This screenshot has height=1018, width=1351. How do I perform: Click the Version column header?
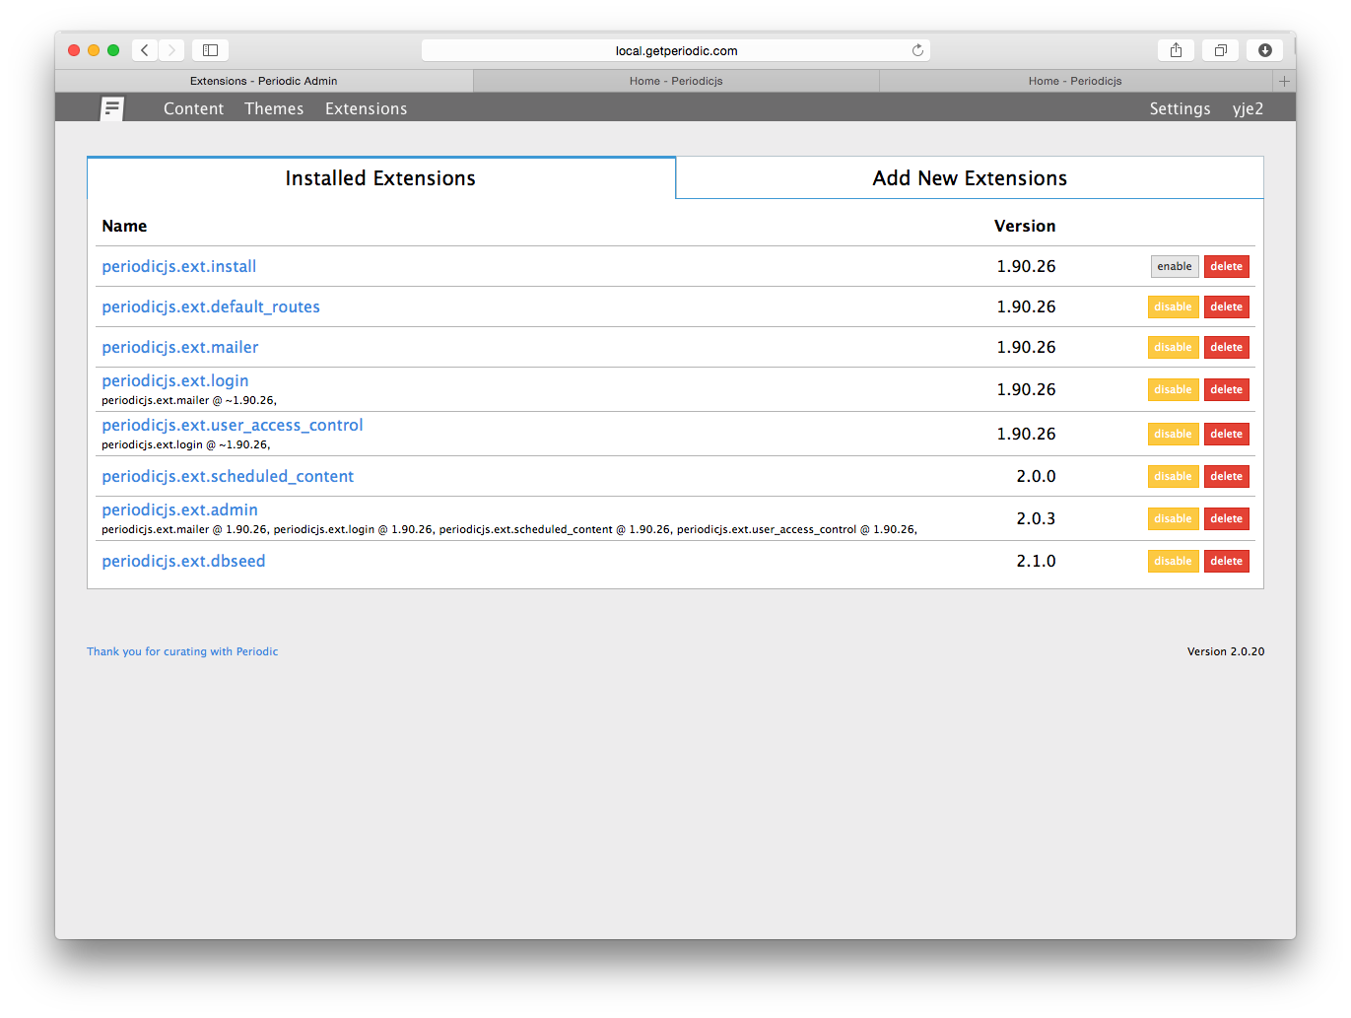(x=1025, y=226)
